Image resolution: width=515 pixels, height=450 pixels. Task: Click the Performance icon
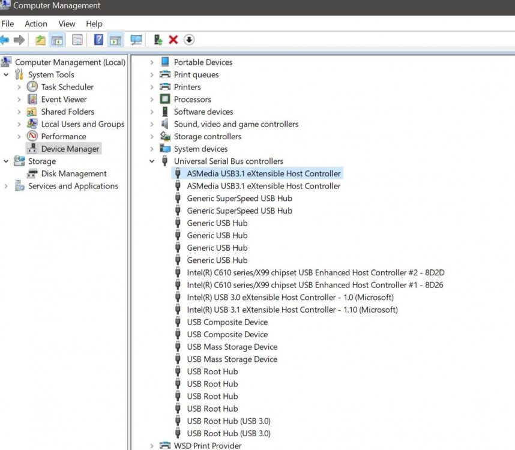32,136
